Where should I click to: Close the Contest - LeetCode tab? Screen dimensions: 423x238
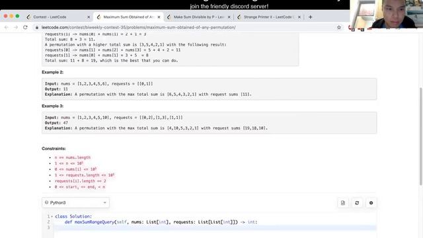pos(89,17)
